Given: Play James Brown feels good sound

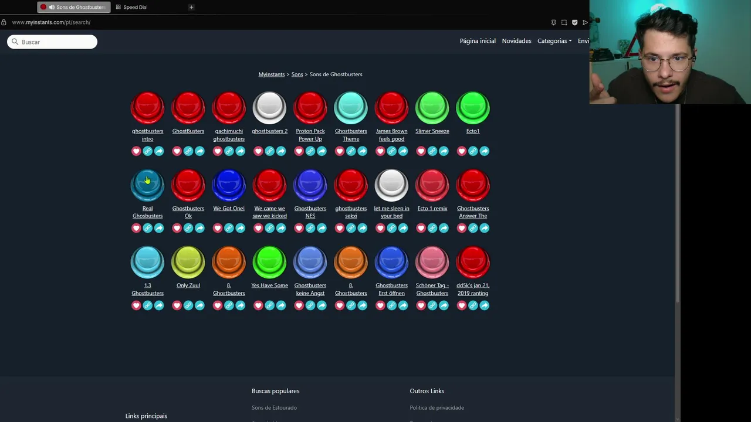Looking at the screenshot, I should click(391, 108).
